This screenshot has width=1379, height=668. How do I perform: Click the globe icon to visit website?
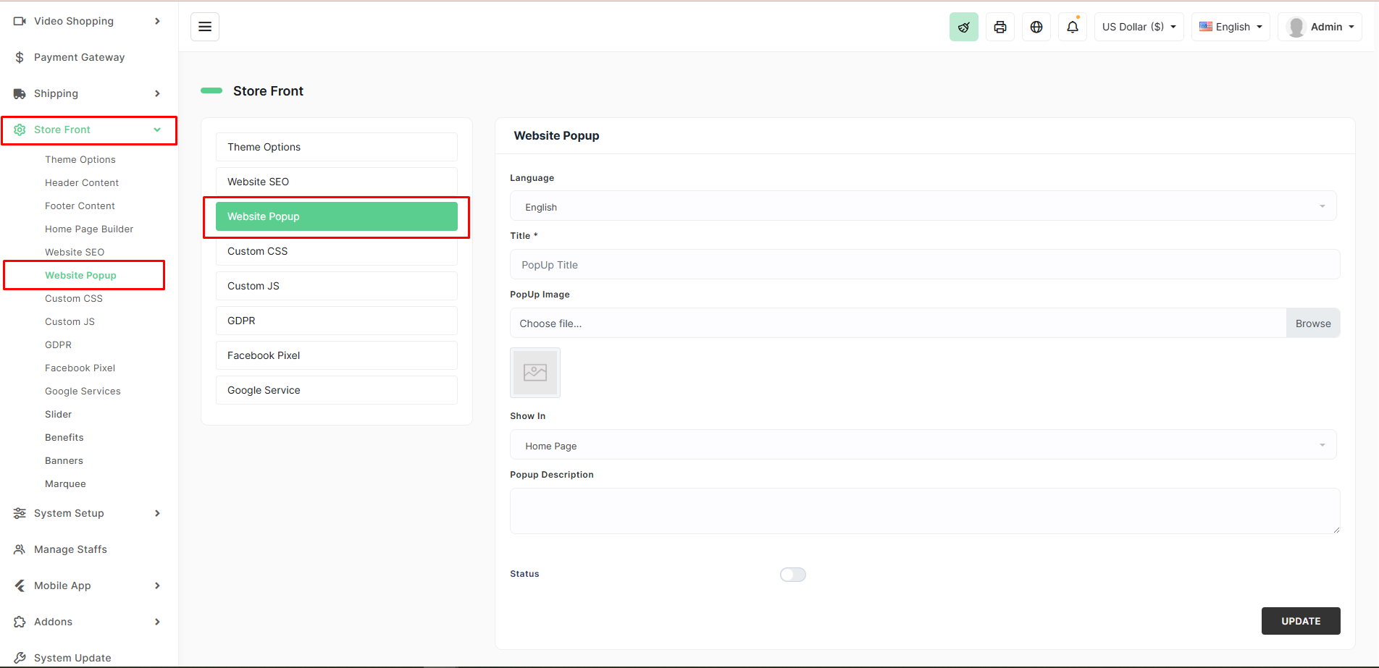[x=1036, y=26]
